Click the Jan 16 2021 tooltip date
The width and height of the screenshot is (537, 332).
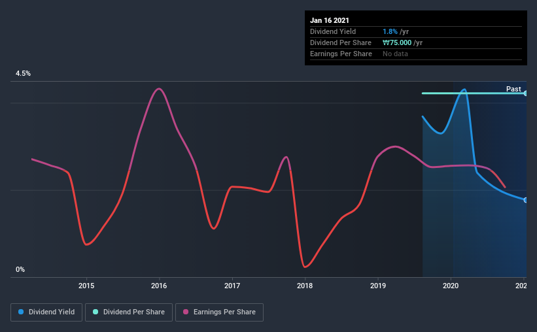(x=330, y=20)
